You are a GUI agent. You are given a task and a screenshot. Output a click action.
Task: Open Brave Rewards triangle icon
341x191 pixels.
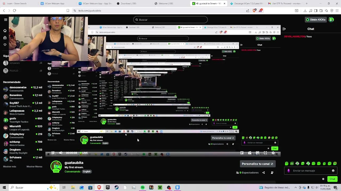tap(260, 11)
